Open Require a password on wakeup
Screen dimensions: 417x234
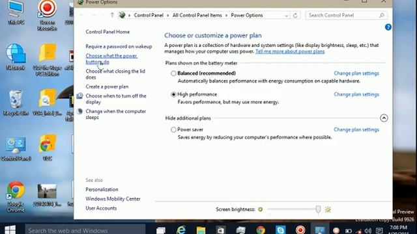point(119,46)
